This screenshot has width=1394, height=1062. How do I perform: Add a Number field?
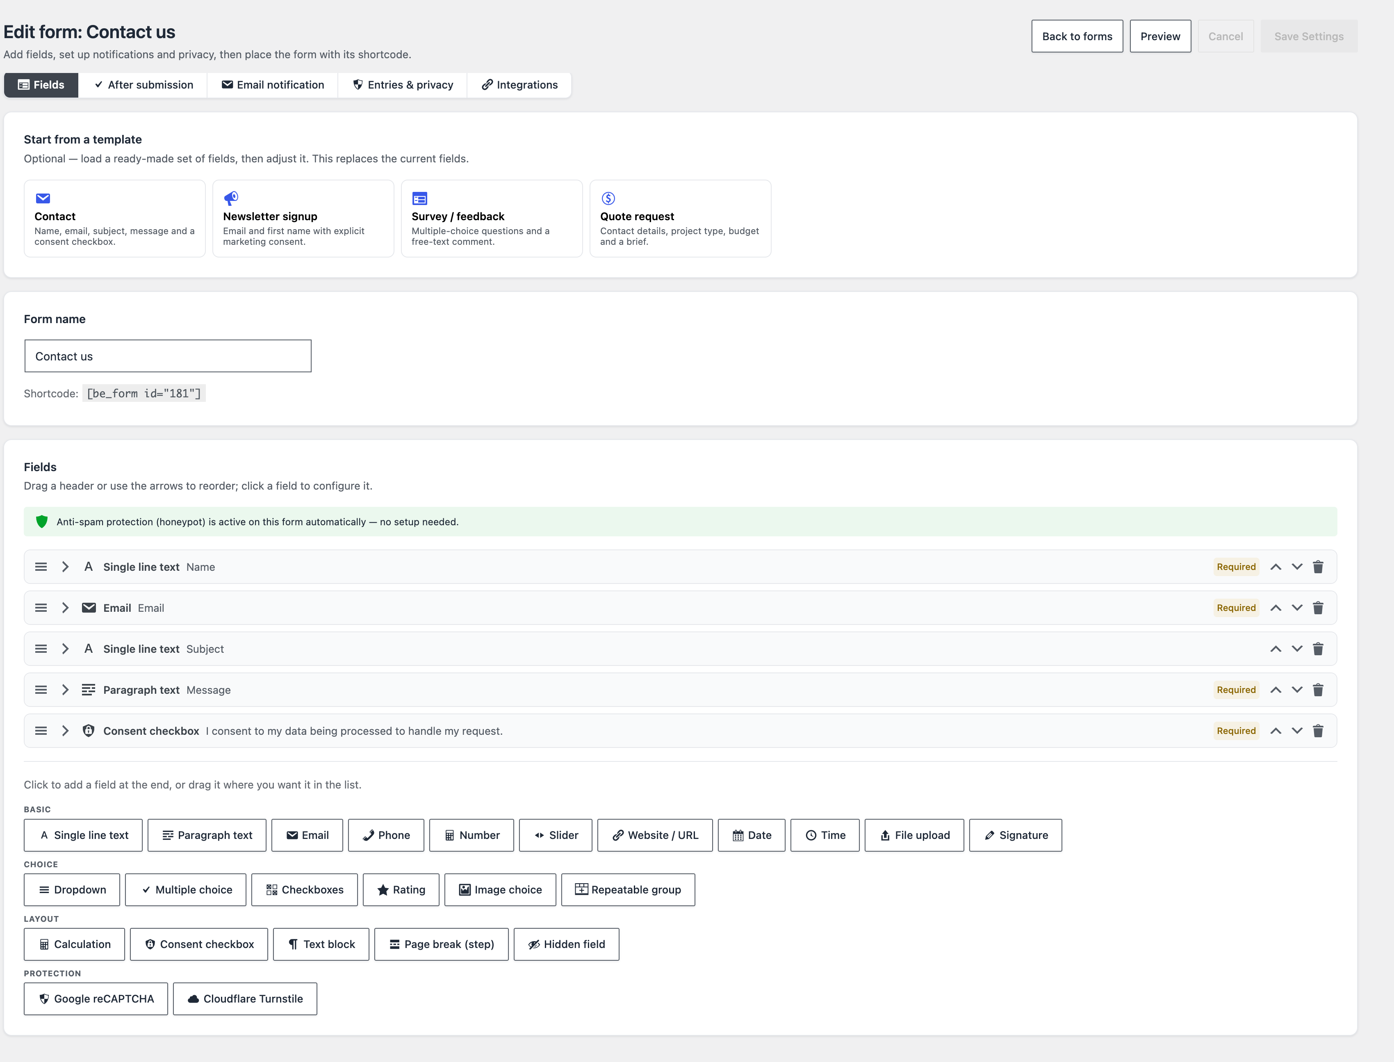pos(471,836)
